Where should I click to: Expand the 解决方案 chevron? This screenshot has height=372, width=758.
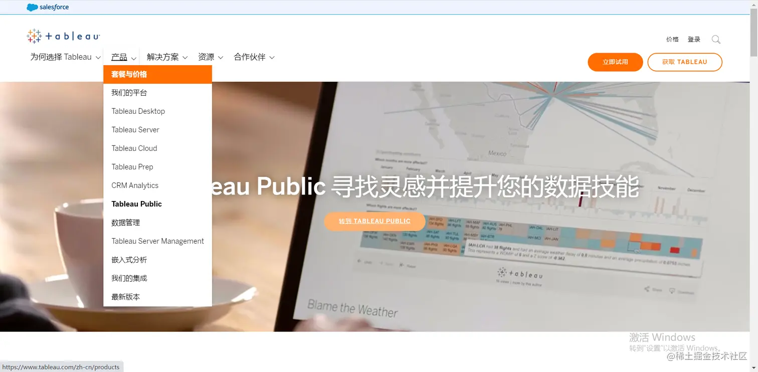(185, 58)
